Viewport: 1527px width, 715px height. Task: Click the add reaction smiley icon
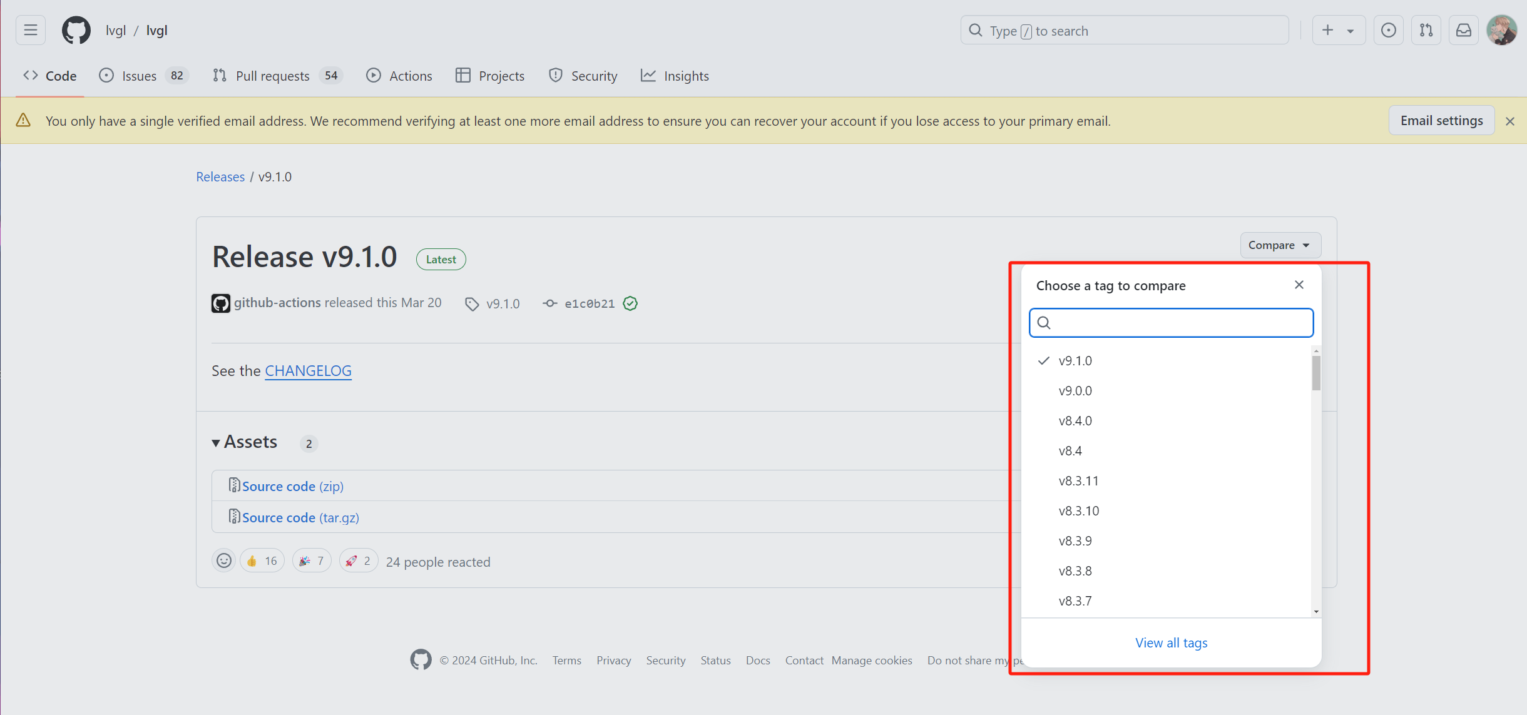click(223, 560)
